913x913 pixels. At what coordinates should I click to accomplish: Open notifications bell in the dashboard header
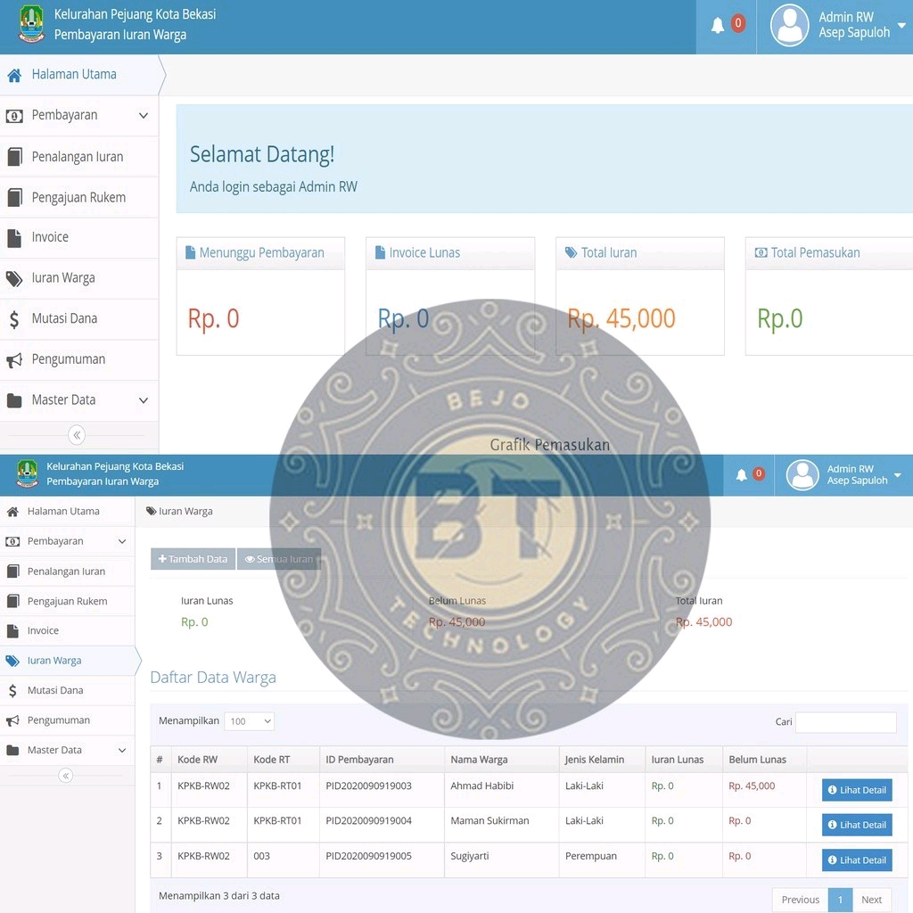718,26
